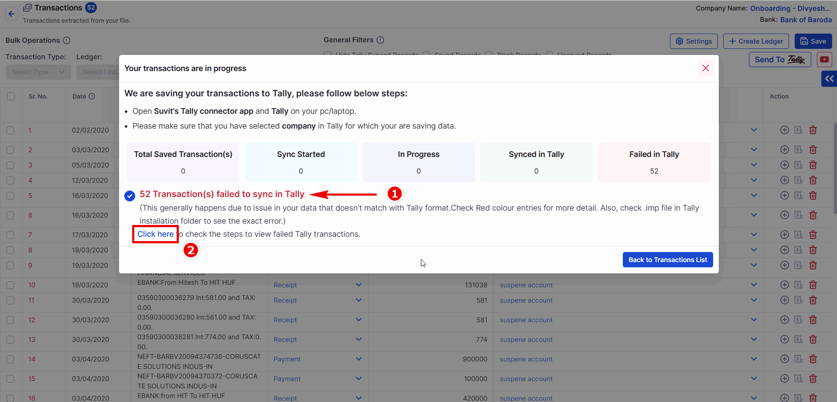Toggle the blue check beside failed sync message

(130, 196)
